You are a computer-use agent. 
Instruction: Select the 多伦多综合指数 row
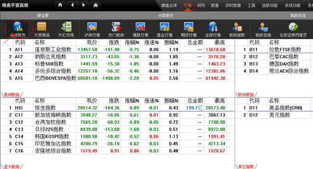[117, 71]
